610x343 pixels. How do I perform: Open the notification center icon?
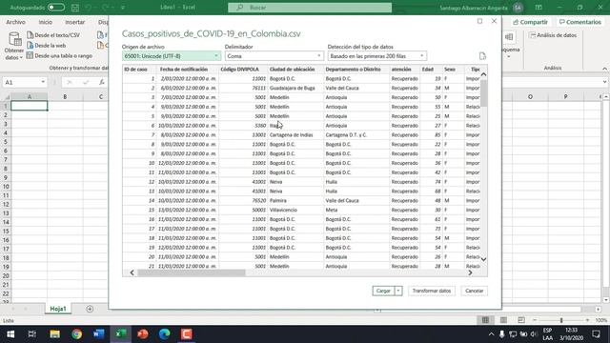[596, 334]
